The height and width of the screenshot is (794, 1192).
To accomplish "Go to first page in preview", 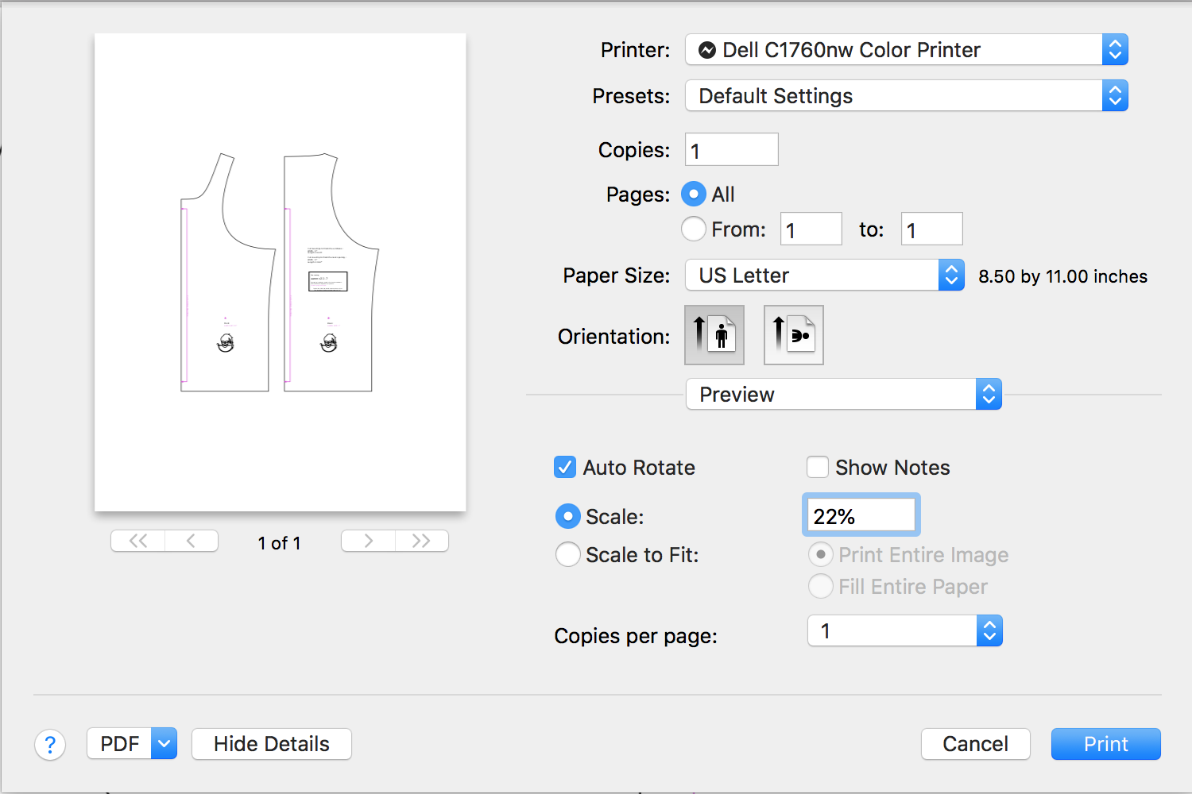I will pos(138,541).
